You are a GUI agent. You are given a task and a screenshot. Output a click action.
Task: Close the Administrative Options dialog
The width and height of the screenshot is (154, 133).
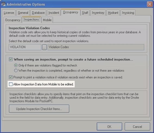click(150, 4)
